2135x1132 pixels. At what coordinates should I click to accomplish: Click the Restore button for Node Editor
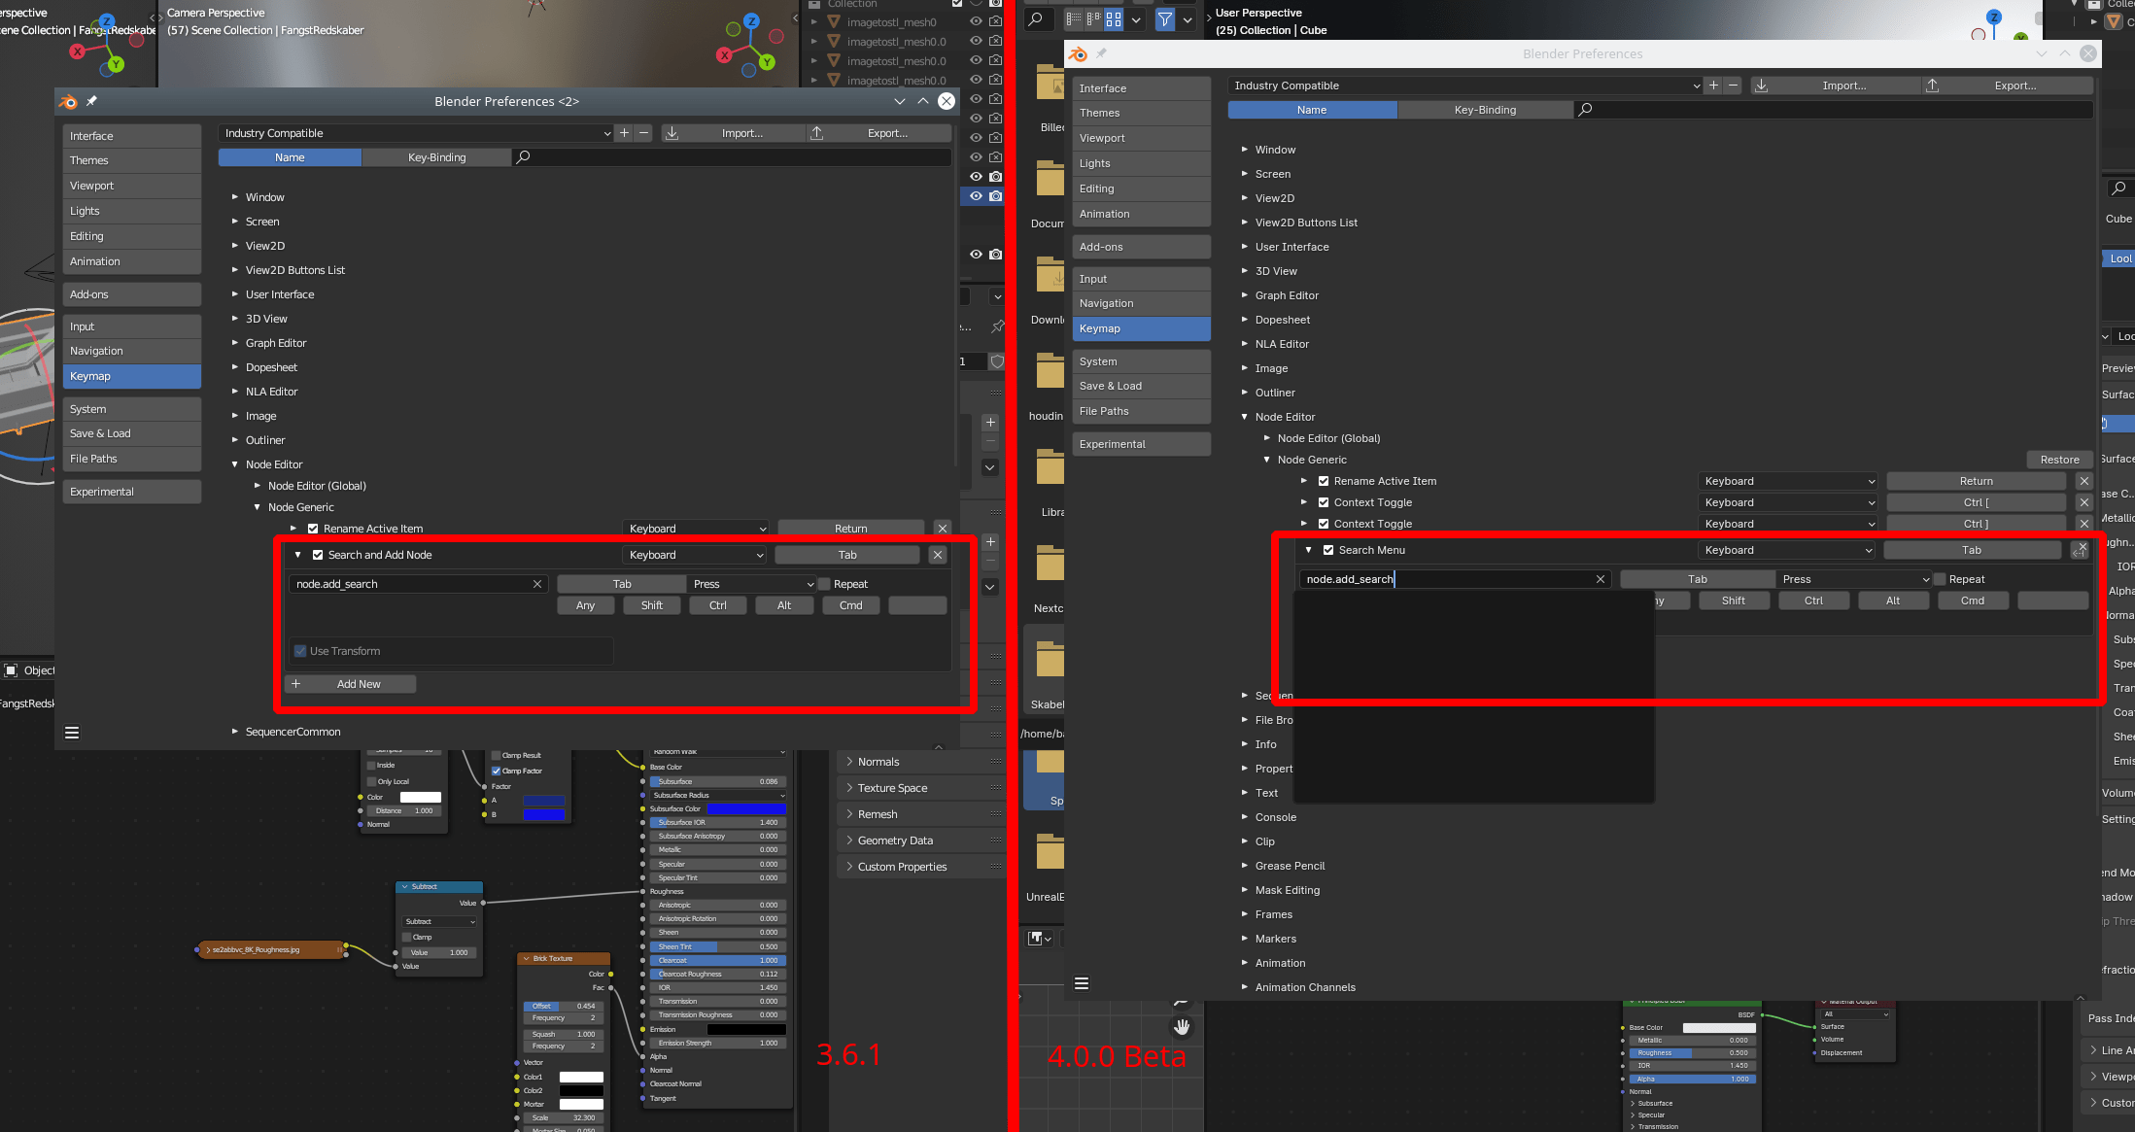[2059, 460]
